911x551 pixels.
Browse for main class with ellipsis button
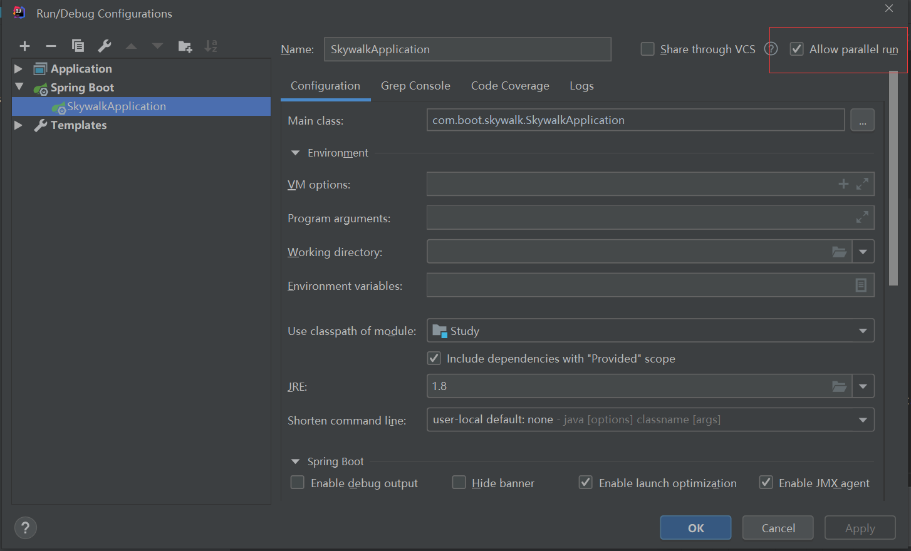(862, 120)
